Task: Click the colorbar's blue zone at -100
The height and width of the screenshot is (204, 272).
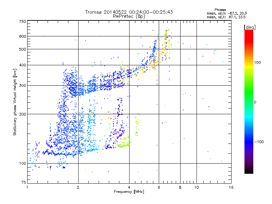Action: coord(249,142)
